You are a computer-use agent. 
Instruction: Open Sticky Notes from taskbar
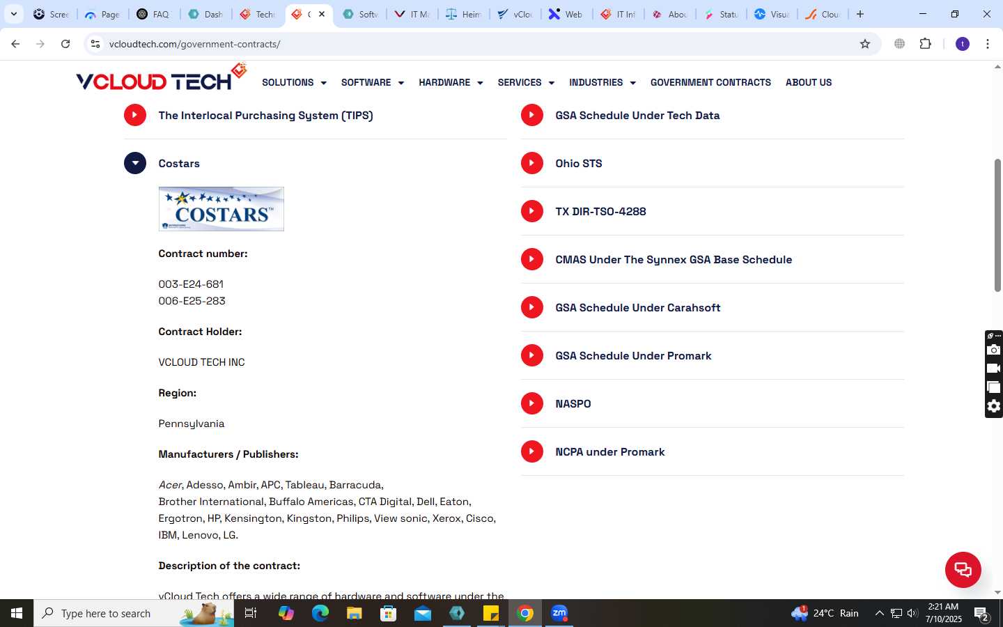[491, 613]
